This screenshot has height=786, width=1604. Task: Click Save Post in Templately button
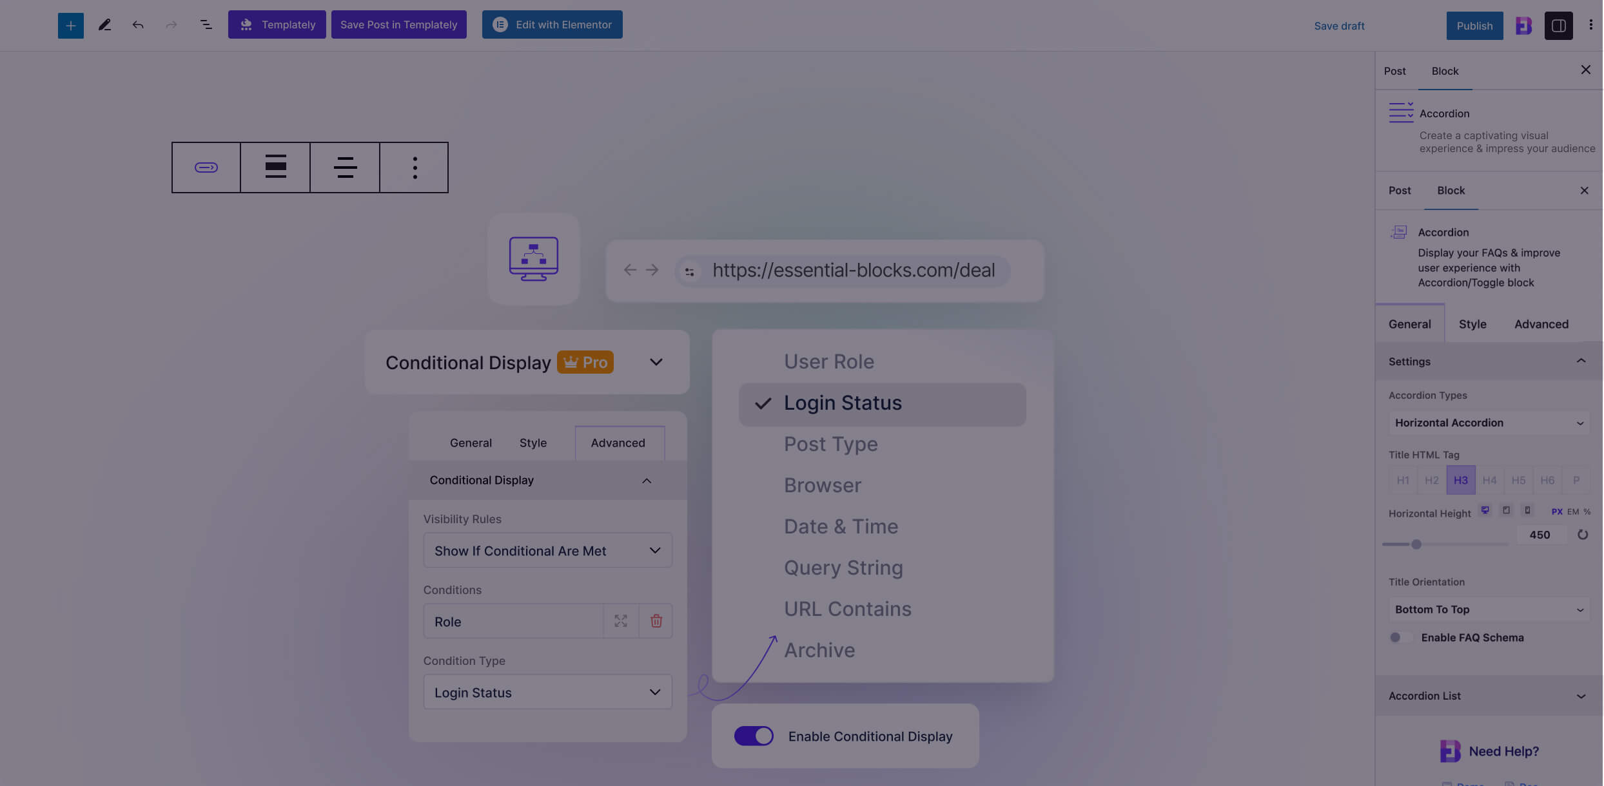point(399,24)
